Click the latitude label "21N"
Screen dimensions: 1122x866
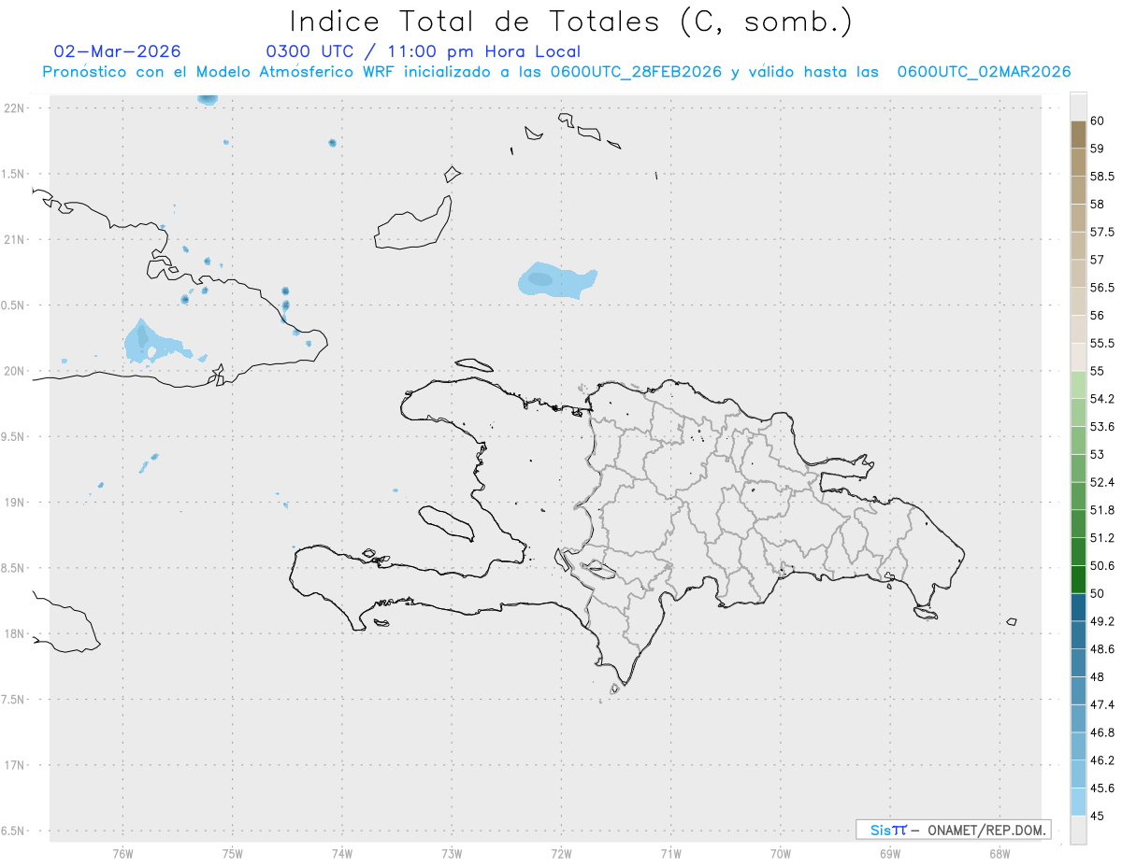pyautogui.click(x=14, y=239)
